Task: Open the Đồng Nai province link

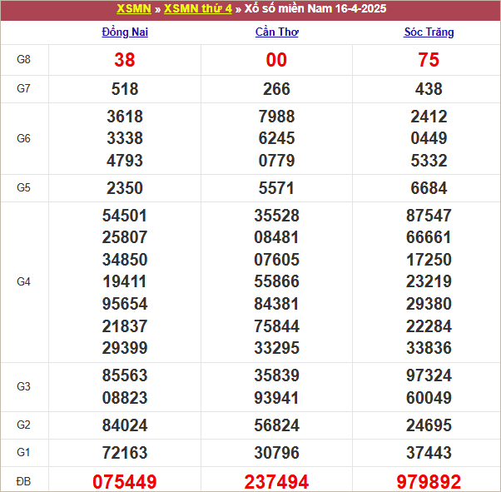Action: tap(125, 32)
